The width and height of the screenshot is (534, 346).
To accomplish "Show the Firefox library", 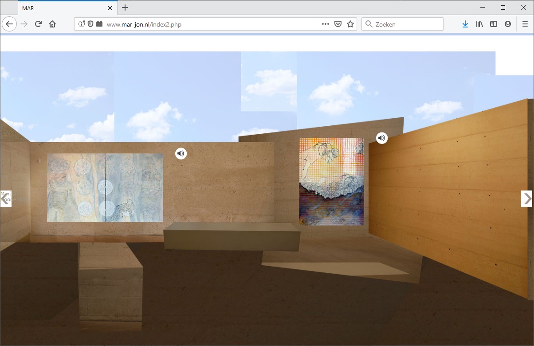I will tap(479, 24).
